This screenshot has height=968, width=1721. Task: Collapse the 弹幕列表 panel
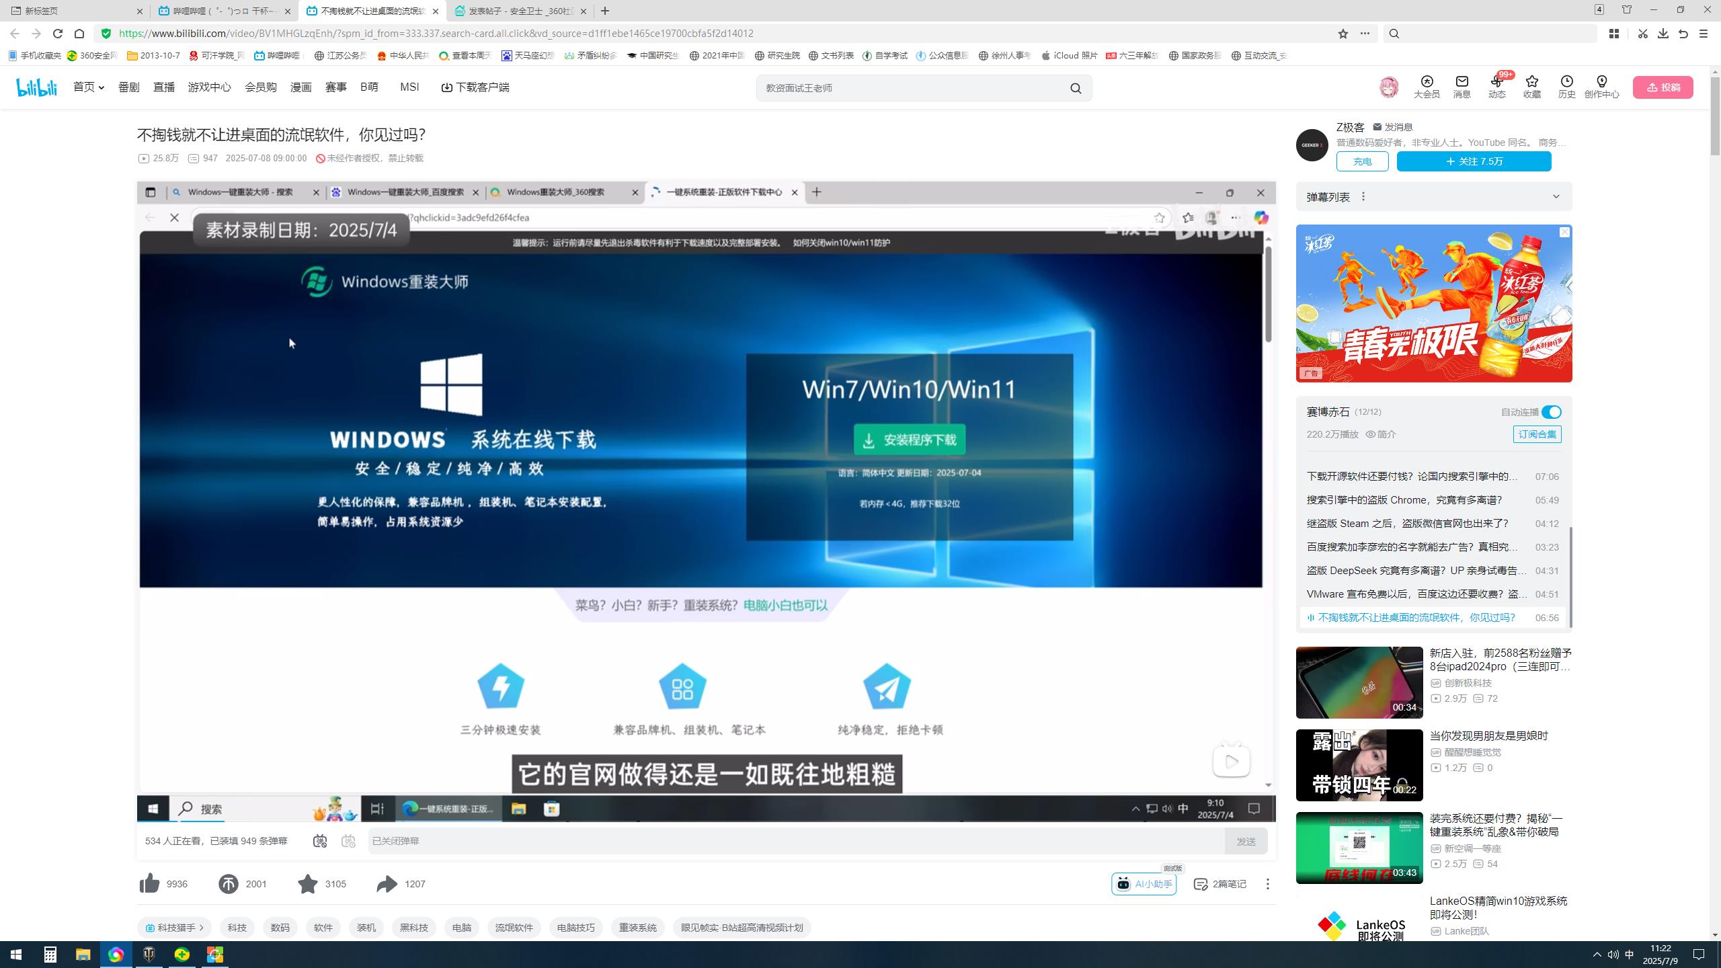click(x=1557, y=196)
